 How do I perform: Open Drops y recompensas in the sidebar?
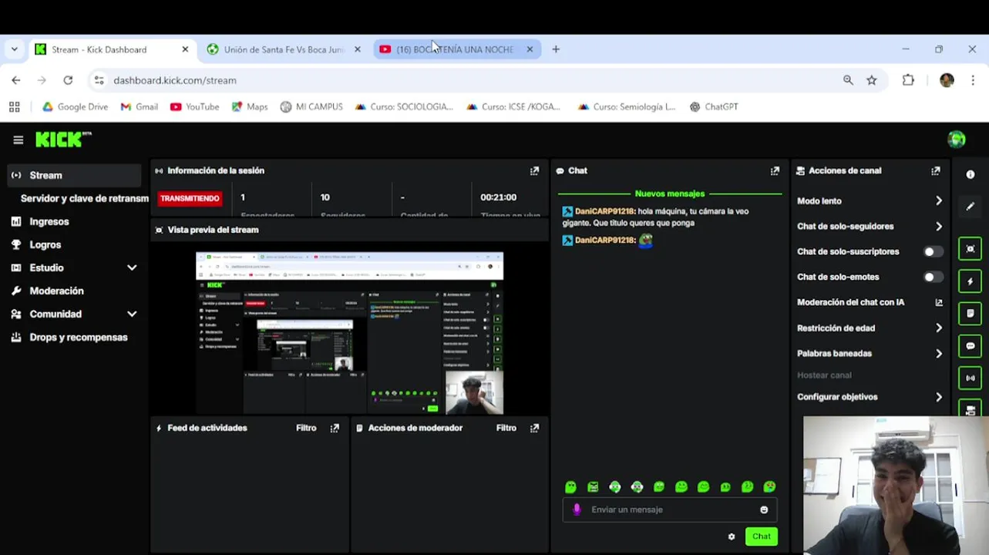pos(79,338)
